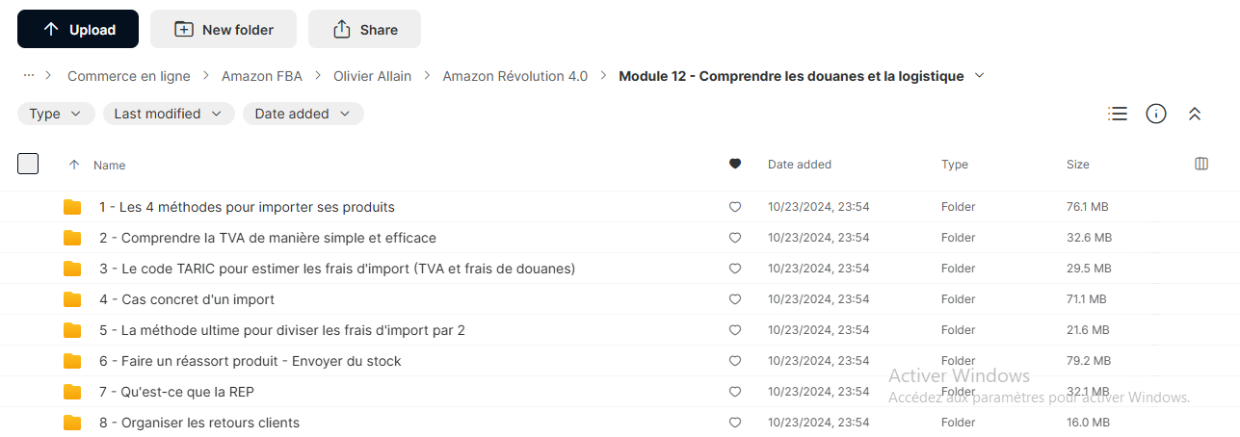
Task: Favorite '8 - Organiser les retours clients' heart
Action: coord(735,423)
